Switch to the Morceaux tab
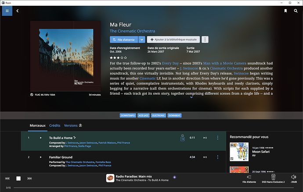This screenshot has height=192, width=303. tap(37, 125)
